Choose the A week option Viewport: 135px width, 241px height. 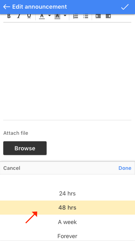[67, 222]
